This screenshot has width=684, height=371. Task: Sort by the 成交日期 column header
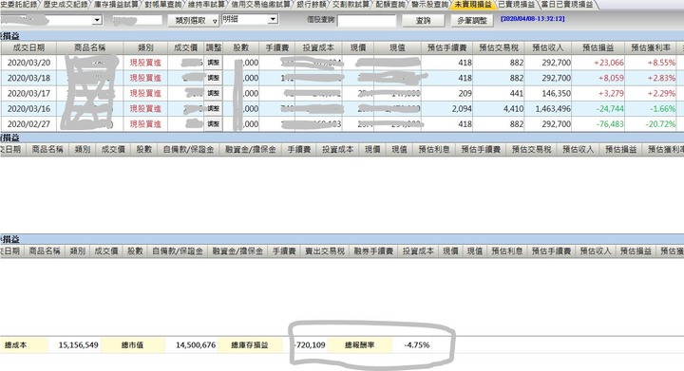pos(28,47)
